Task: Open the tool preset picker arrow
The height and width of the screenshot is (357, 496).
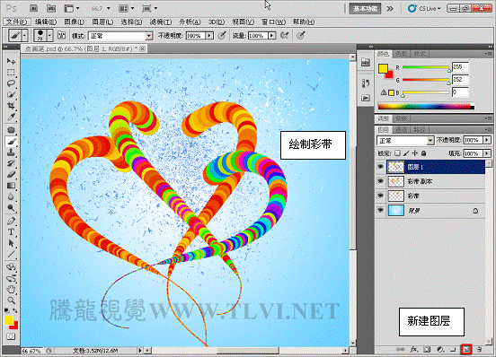Action: pos(24,35)
